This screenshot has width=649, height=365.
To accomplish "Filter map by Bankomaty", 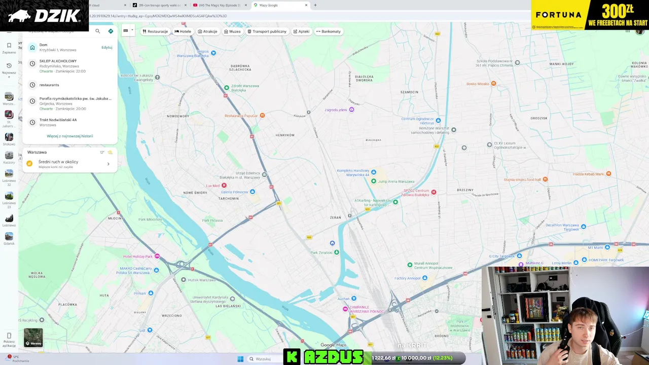I will coord(329,31).
